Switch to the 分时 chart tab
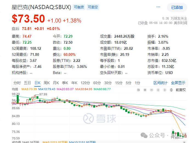 [17, 83]
